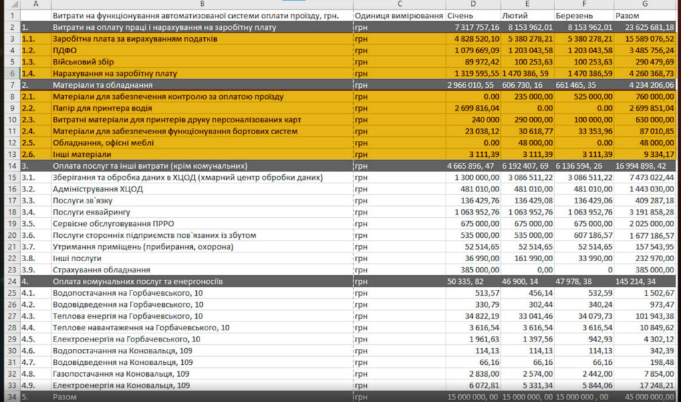Click the 'Березень' heading cell

click(x=584, y=16)
